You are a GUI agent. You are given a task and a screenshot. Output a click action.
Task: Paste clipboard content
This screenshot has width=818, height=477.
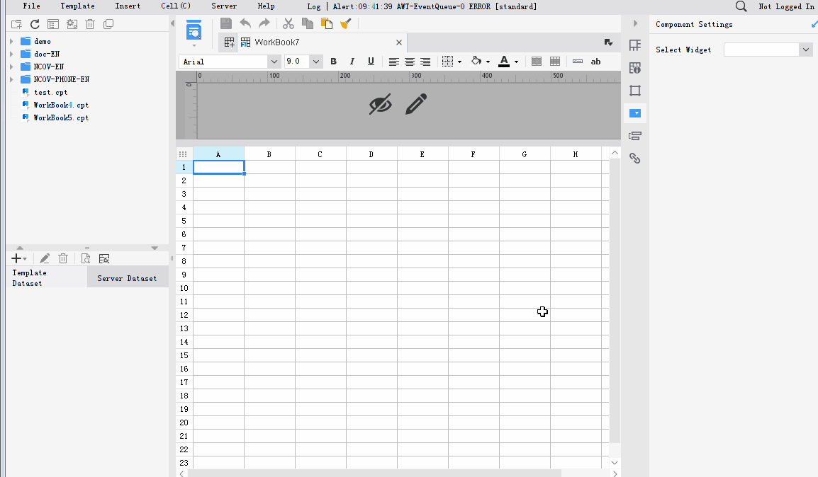pos(327,23)
